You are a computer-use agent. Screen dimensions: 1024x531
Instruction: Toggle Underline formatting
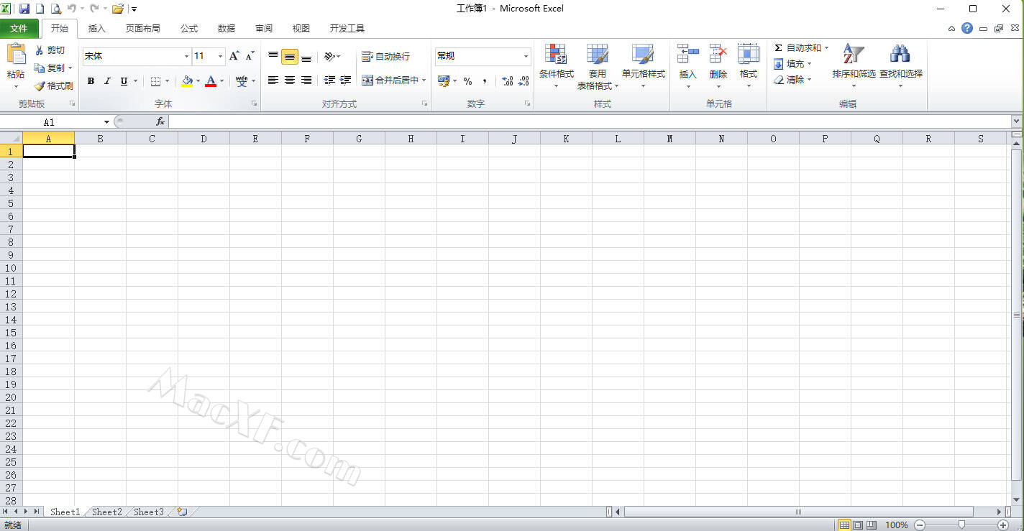pyautogui.click(x=124, y=81)
